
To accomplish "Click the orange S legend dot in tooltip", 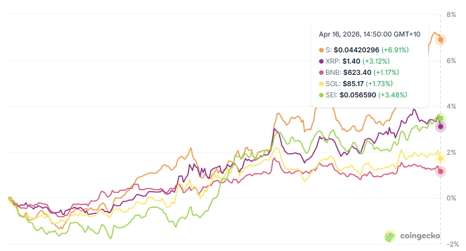I will click(321, 50).
